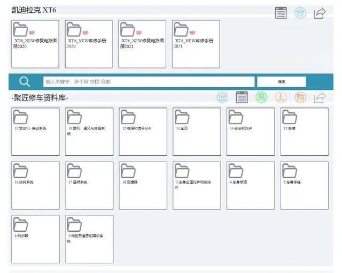Open folder XT6_NEW维修电路图册2020
The image size is (342, 273).
[35, 44]
